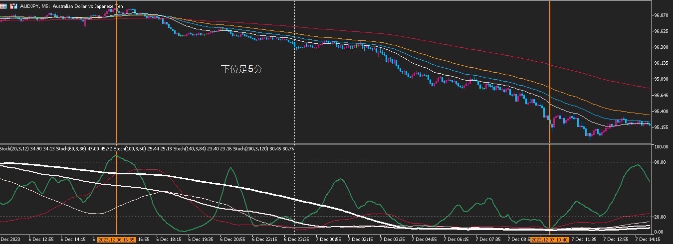
Task: Click the 96.870 price scale label
Action: pyautogui.click(x=662, y=15)
